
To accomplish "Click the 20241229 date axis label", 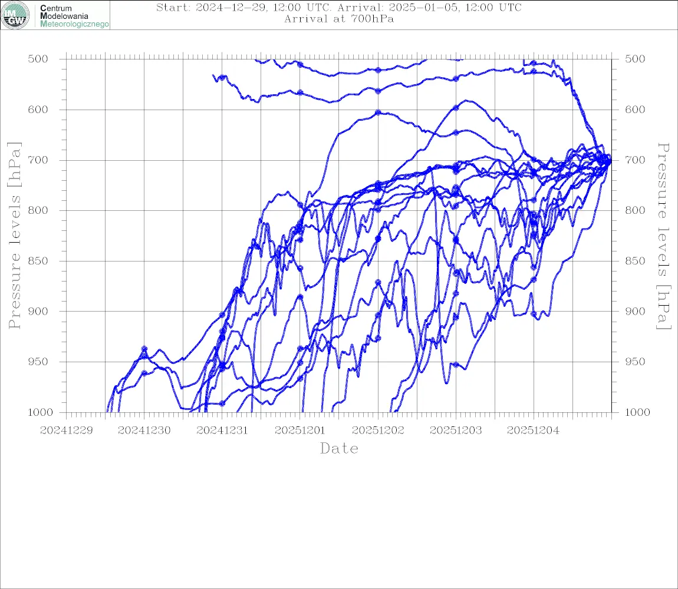I will pyautogui.click(x=66, y=431).
